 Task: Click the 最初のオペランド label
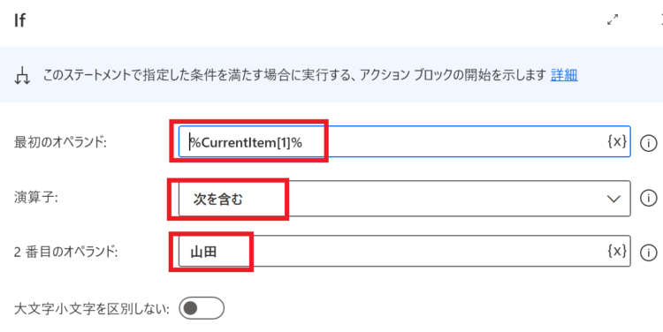pos(60,142)
